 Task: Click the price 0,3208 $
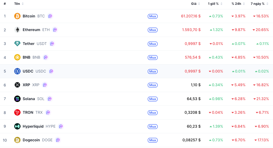(x=193, y=112)
